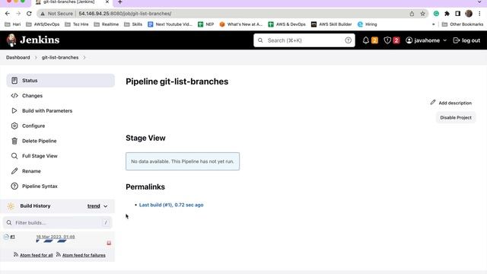Collapse the Build History chevron
The height and width of the screenshot is (274, 487).
tap(106, 206)
